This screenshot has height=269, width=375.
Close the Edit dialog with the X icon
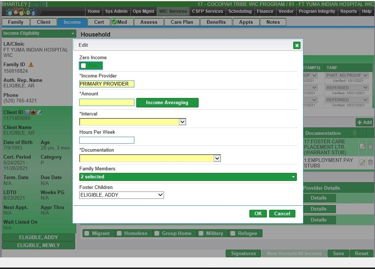[296, 45]
